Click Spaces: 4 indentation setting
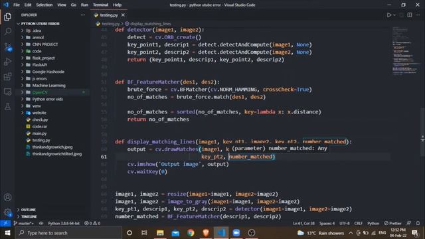The image size is (425, 239). [327, 223]
